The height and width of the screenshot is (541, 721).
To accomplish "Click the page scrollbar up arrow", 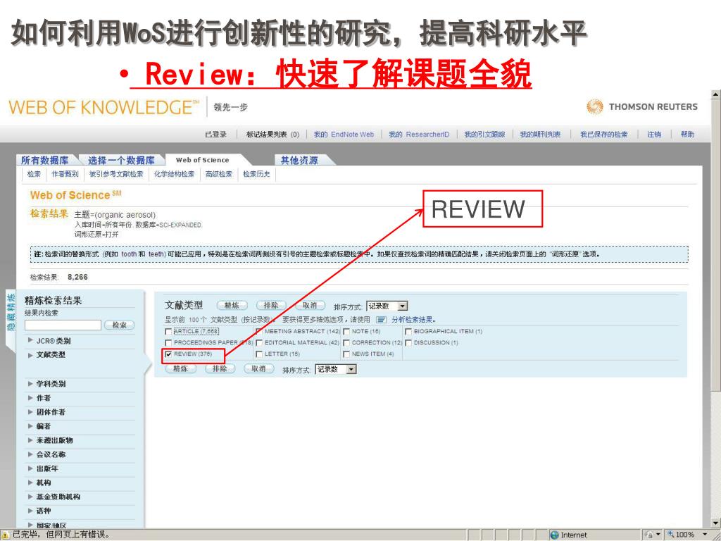I will click(x=715, y=95).
